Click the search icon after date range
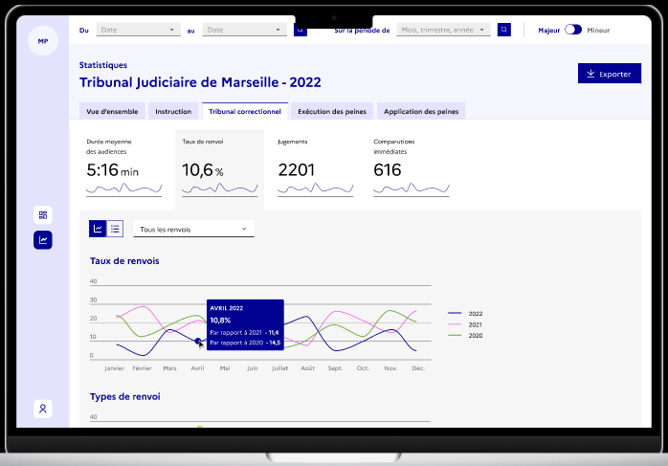 pos(301,30)
